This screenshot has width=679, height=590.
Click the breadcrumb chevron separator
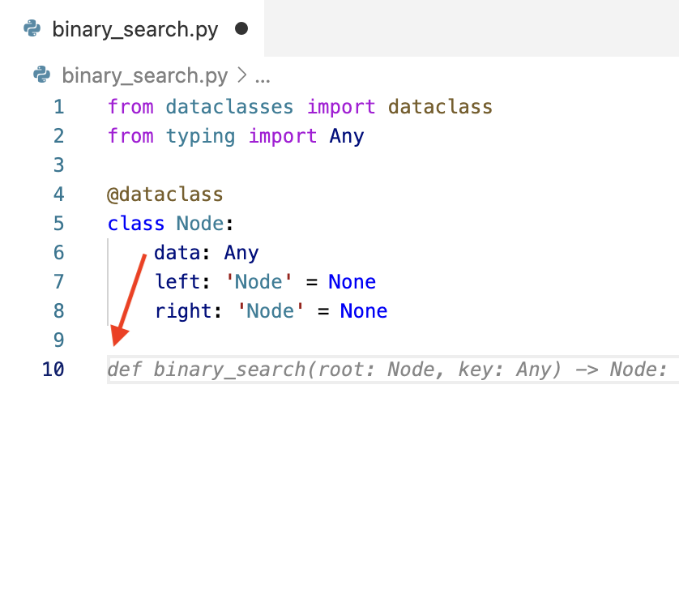tap(242, 76)
